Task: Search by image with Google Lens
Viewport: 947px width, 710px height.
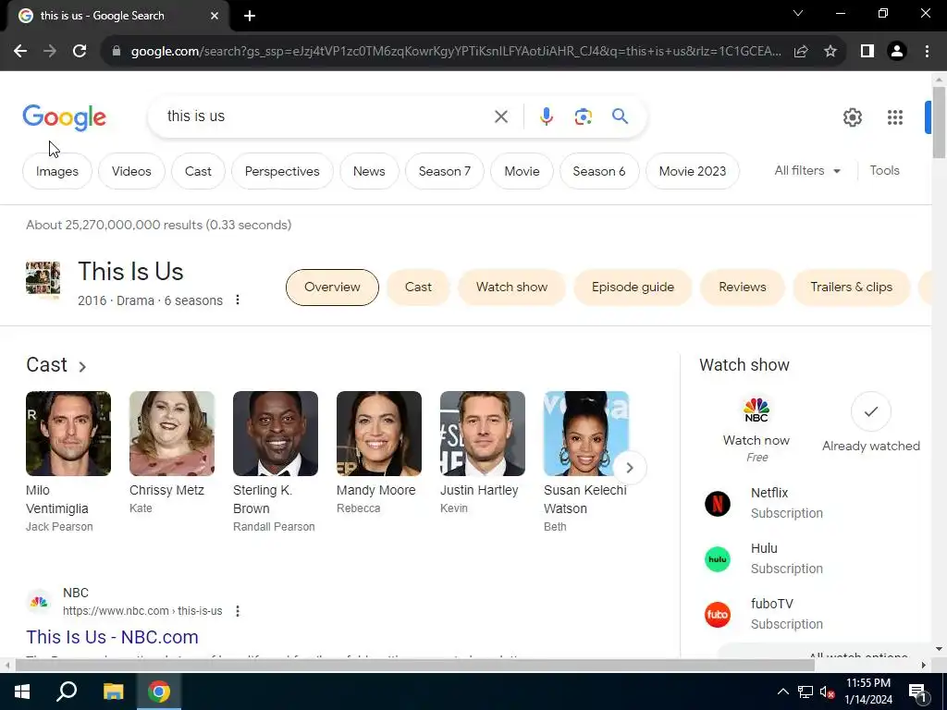Action: [x=583, y=116]
